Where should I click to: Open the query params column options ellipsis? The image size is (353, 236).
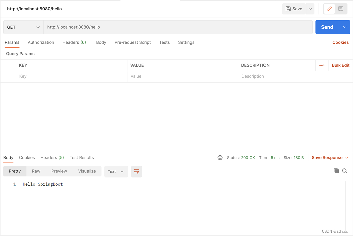pyautogui.click(x=322, y=65)
